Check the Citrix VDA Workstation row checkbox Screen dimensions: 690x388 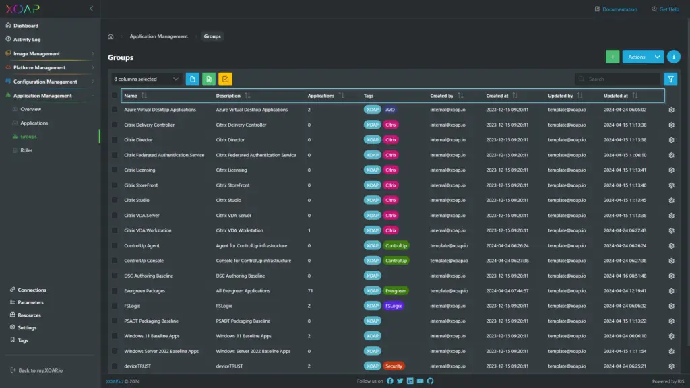[115, 230]
